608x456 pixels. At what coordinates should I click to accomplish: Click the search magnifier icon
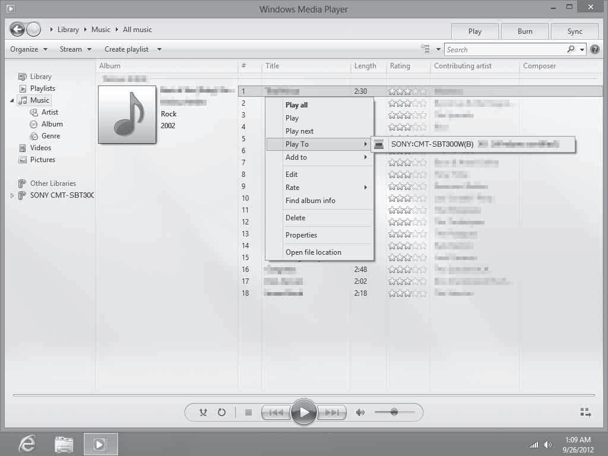click(571, 49)
